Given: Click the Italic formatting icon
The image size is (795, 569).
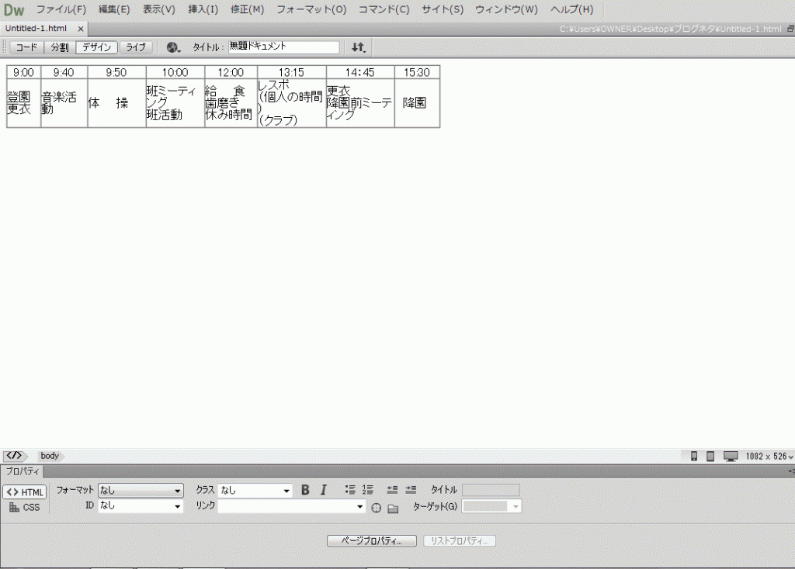Looking at the screenshot, I should tap(324, 490).
